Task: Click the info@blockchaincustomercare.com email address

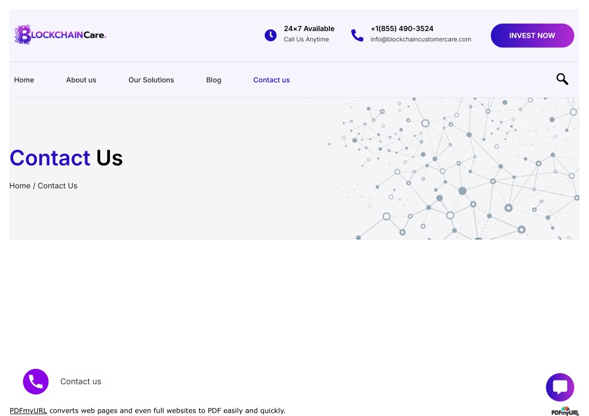Action: click(421, 40)
